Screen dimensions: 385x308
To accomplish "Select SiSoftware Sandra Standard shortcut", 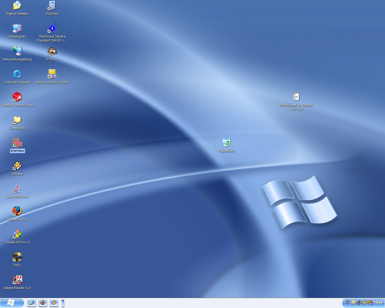I will [x=52, y=29].
